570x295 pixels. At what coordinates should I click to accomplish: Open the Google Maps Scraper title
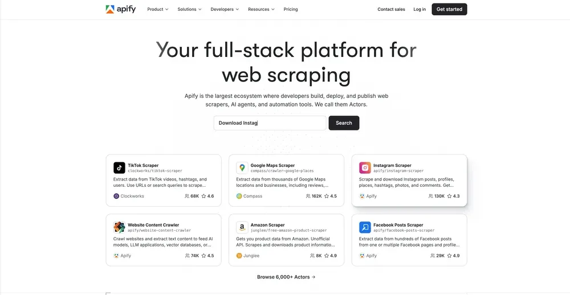tap(272, 165)
